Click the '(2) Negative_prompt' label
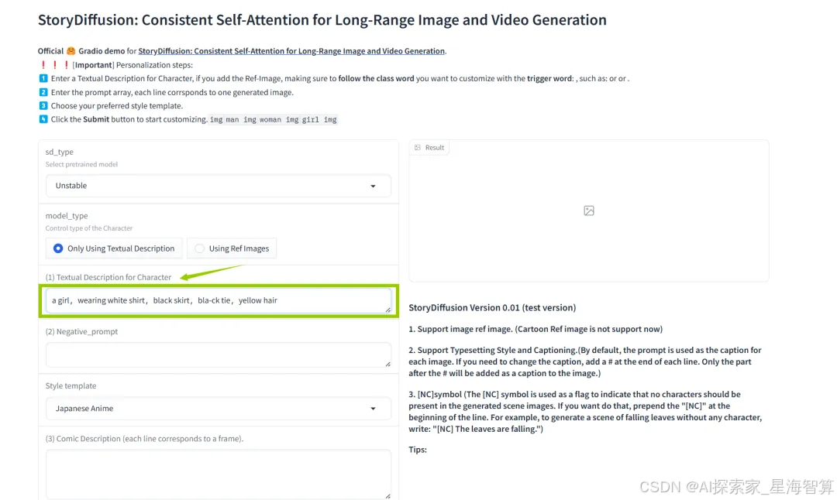 click(x=81, y=331)
